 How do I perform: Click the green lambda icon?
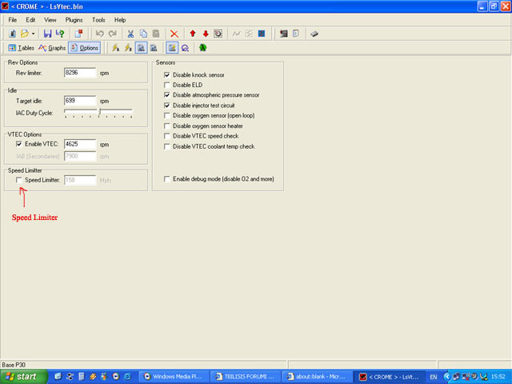[202, 48]
